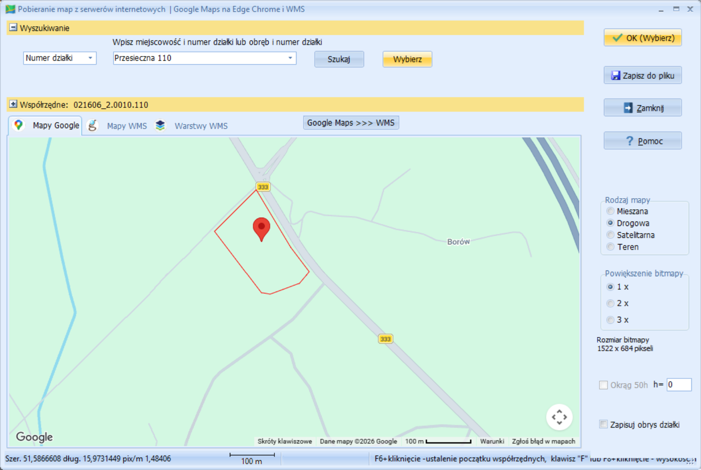
Task: Enable Zapisuj obrys działki checkbox
Action: tap(604, 425)
